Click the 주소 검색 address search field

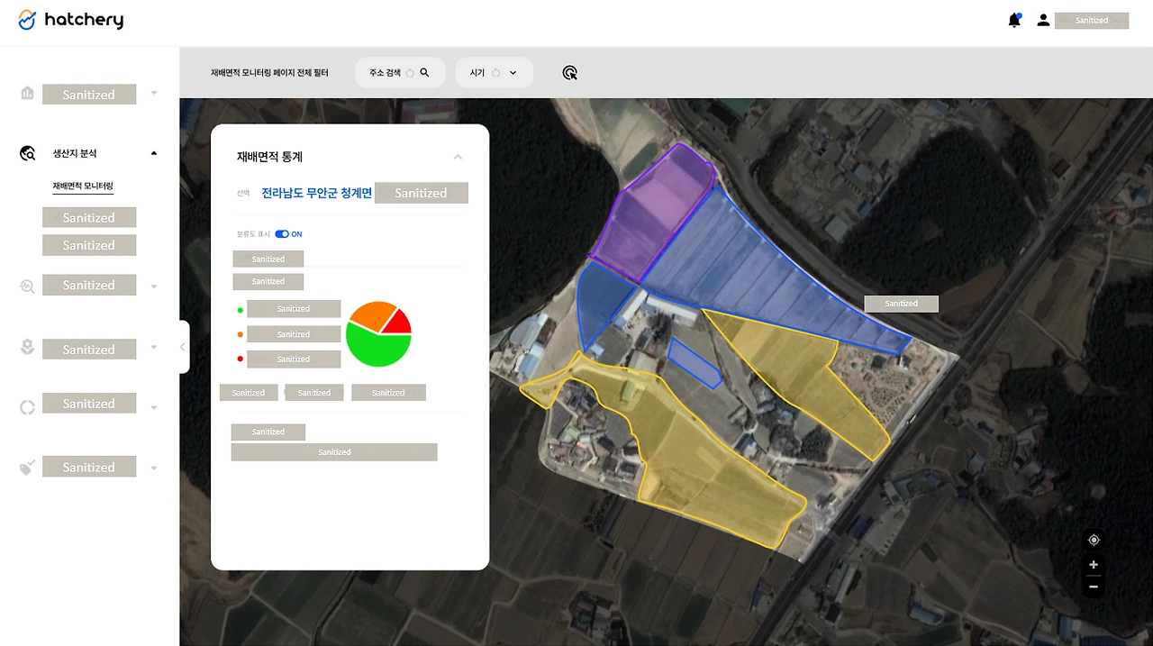400,73
